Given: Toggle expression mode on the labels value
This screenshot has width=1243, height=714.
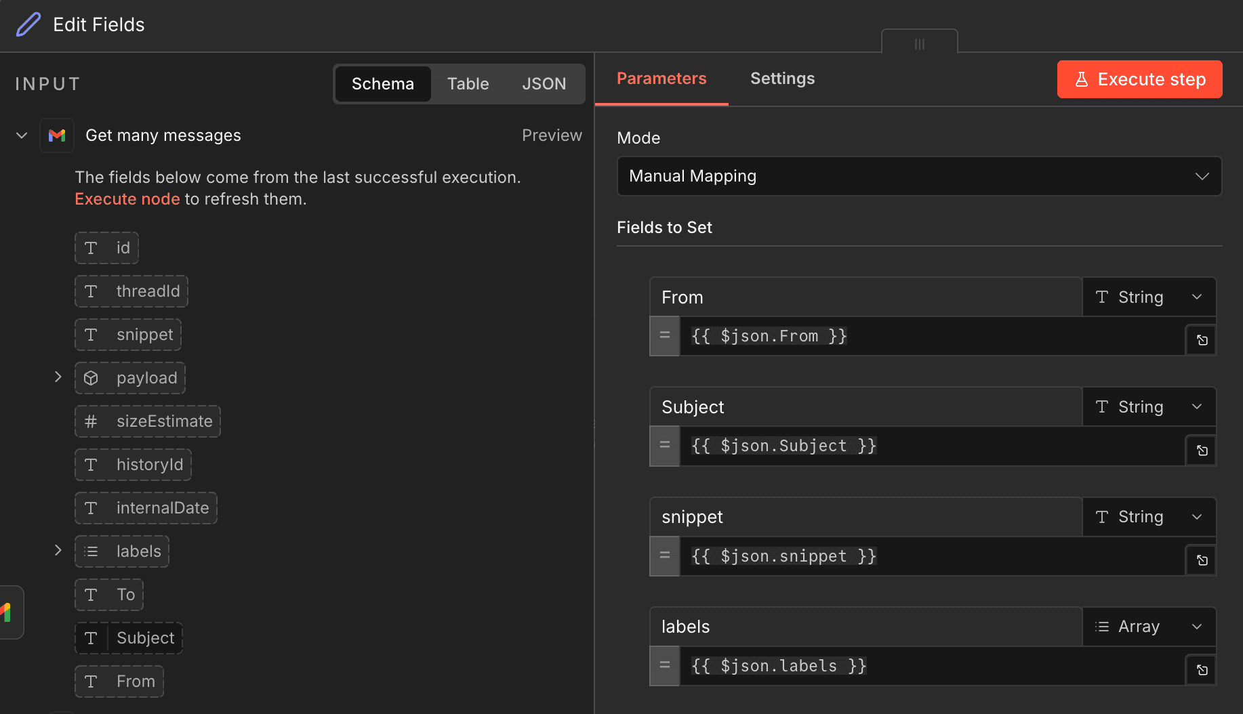Looking at the screenshot, I should point(664,665).
